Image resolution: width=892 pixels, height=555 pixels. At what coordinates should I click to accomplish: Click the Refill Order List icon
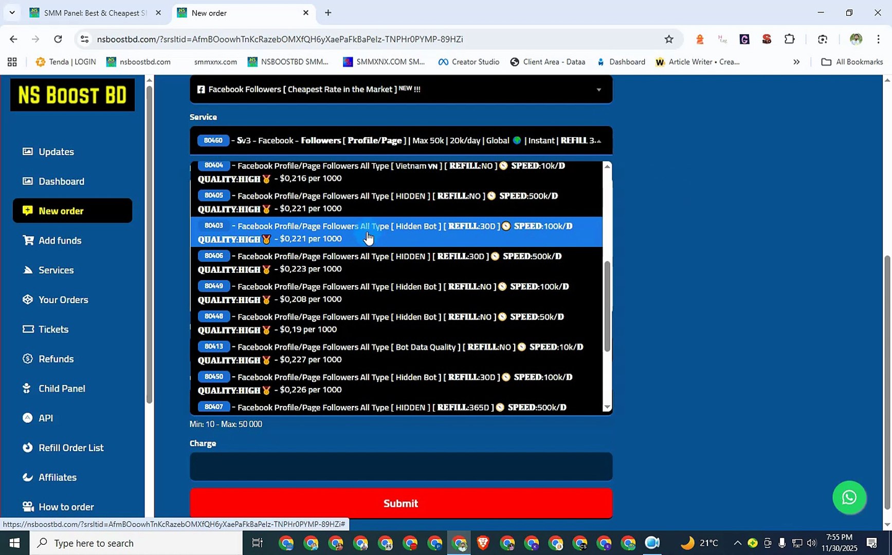(x=28, y=448)
